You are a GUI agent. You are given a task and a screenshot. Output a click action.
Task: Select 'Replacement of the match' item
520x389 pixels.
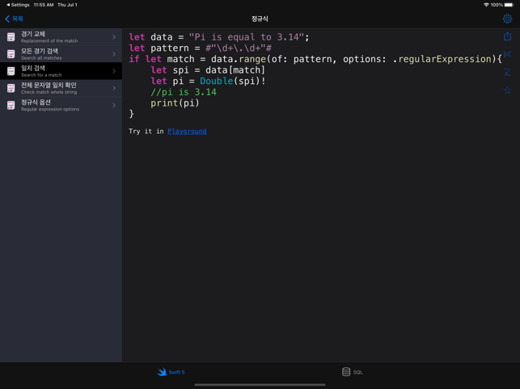pos(61,37)
